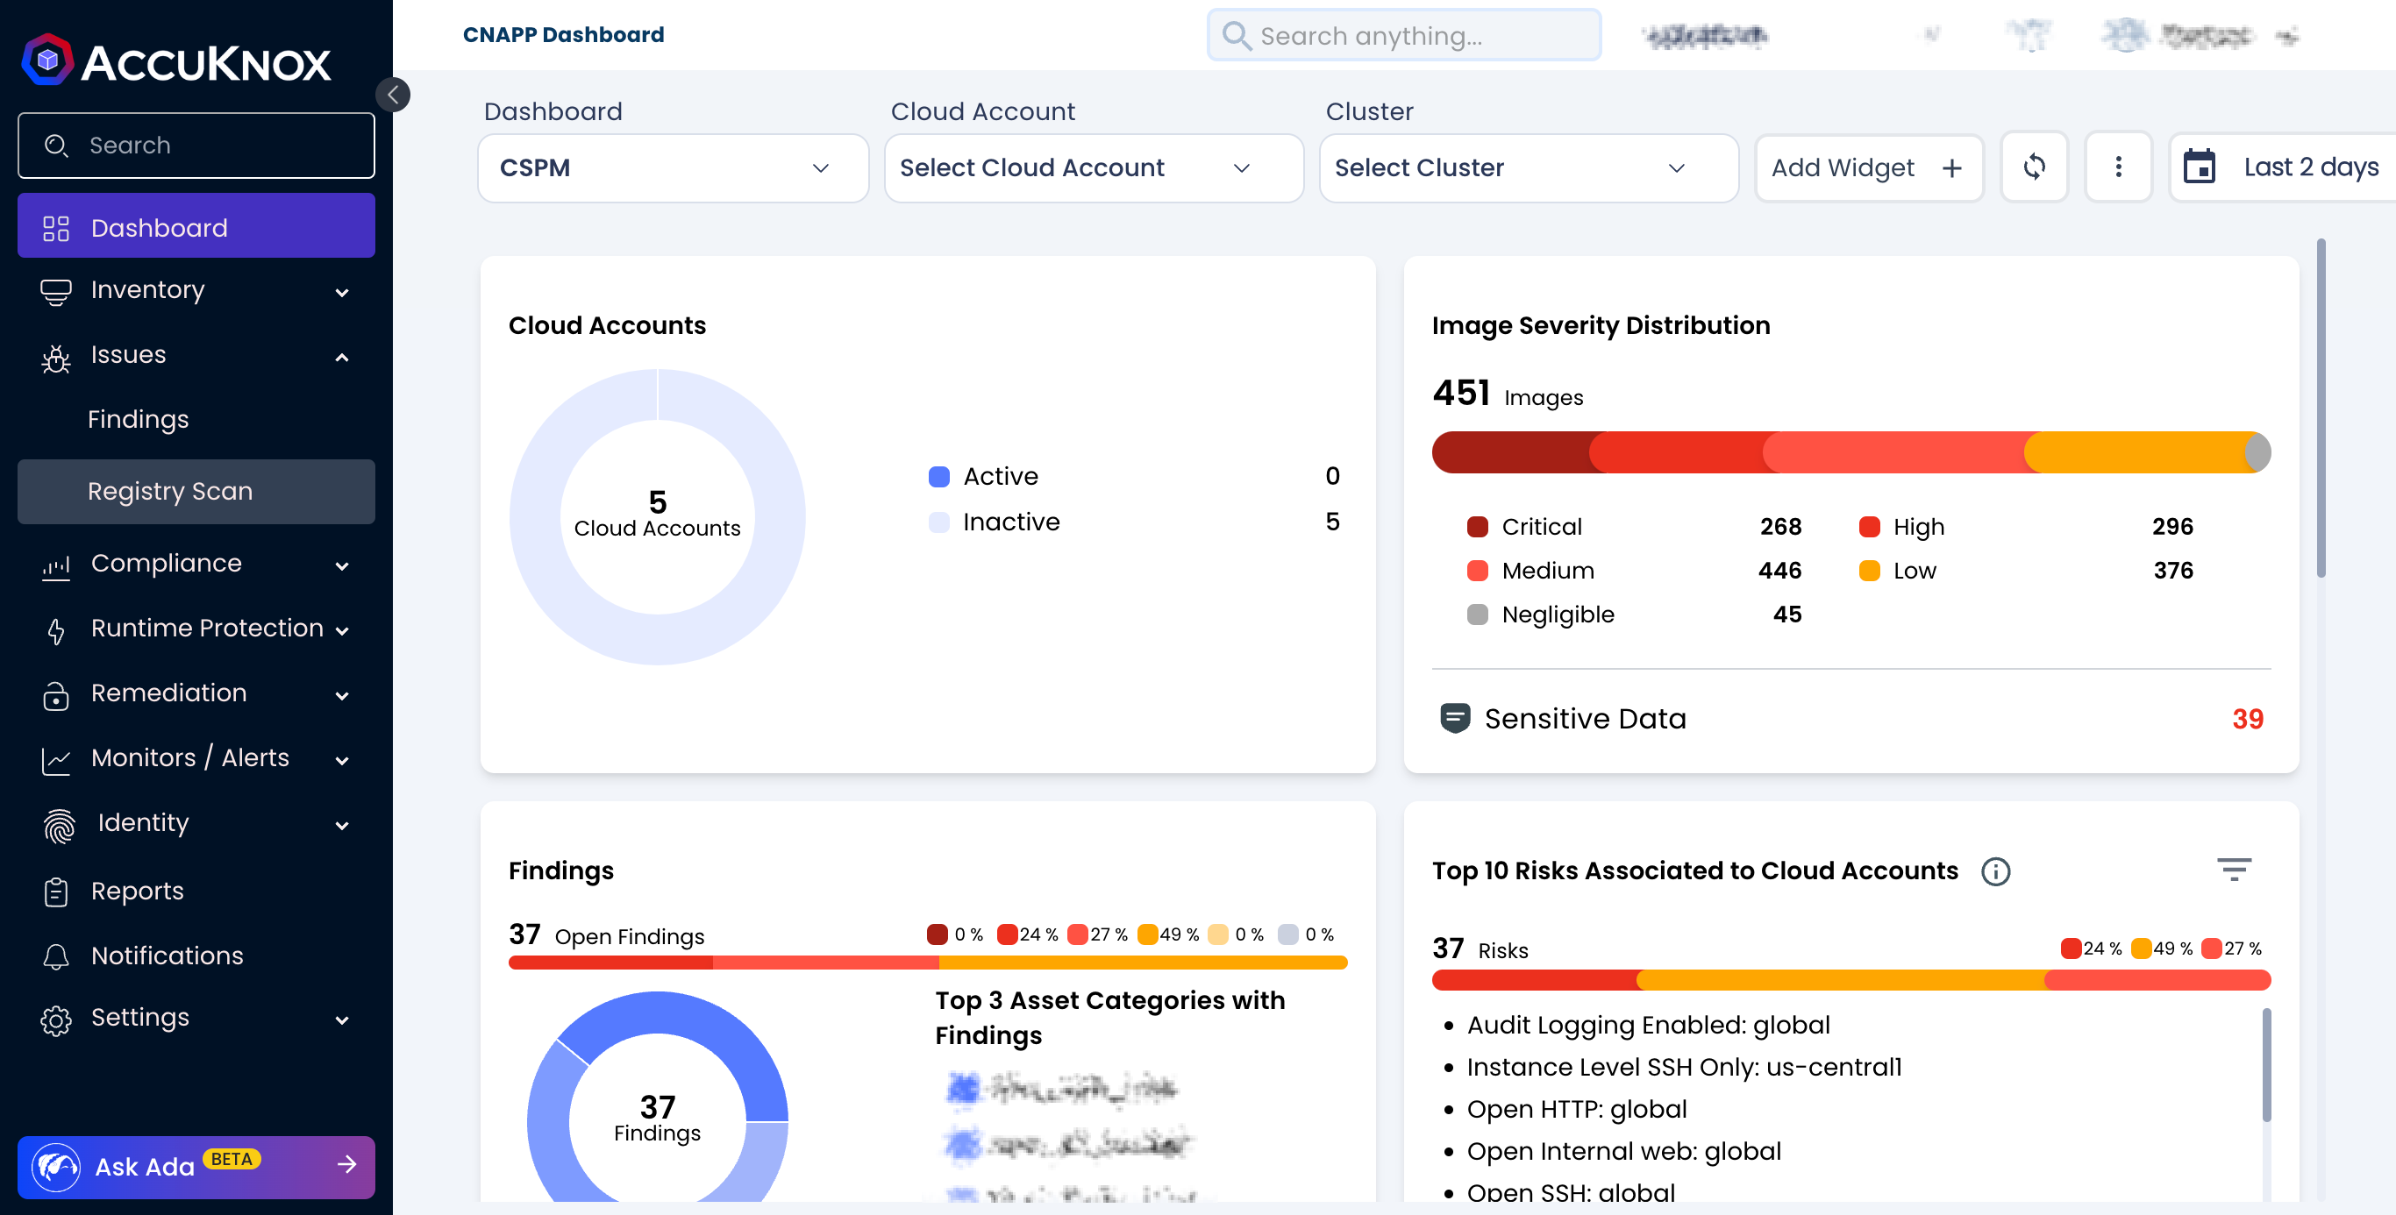Screen dimensions: 2396x1215
Task: Click the Top 10 Risks list scrollbar
Action: 2266,1064
